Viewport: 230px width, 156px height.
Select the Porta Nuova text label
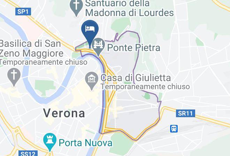tap(85, 143)
